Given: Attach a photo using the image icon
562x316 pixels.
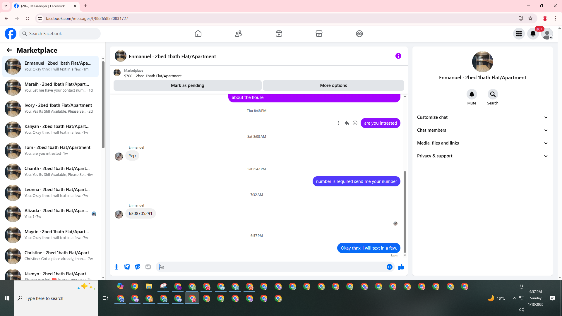Looking at the screenshot, I should pos(127,267).
